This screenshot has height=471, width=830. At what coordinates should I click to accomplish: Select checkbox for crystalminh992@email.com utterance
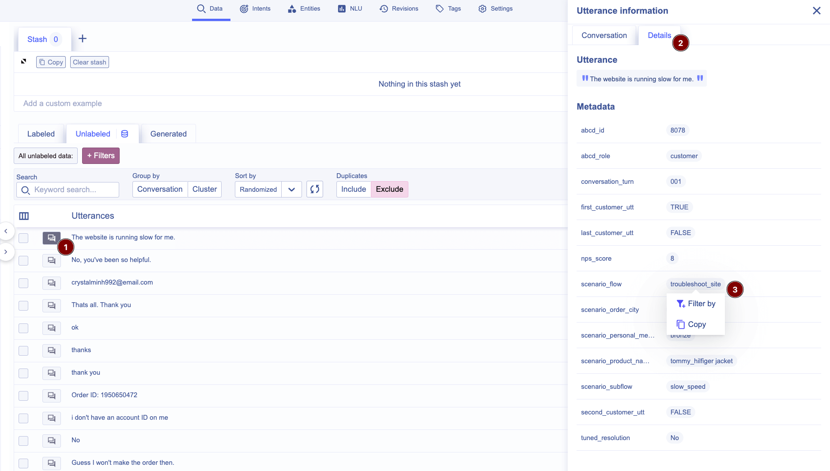point(23,283)
